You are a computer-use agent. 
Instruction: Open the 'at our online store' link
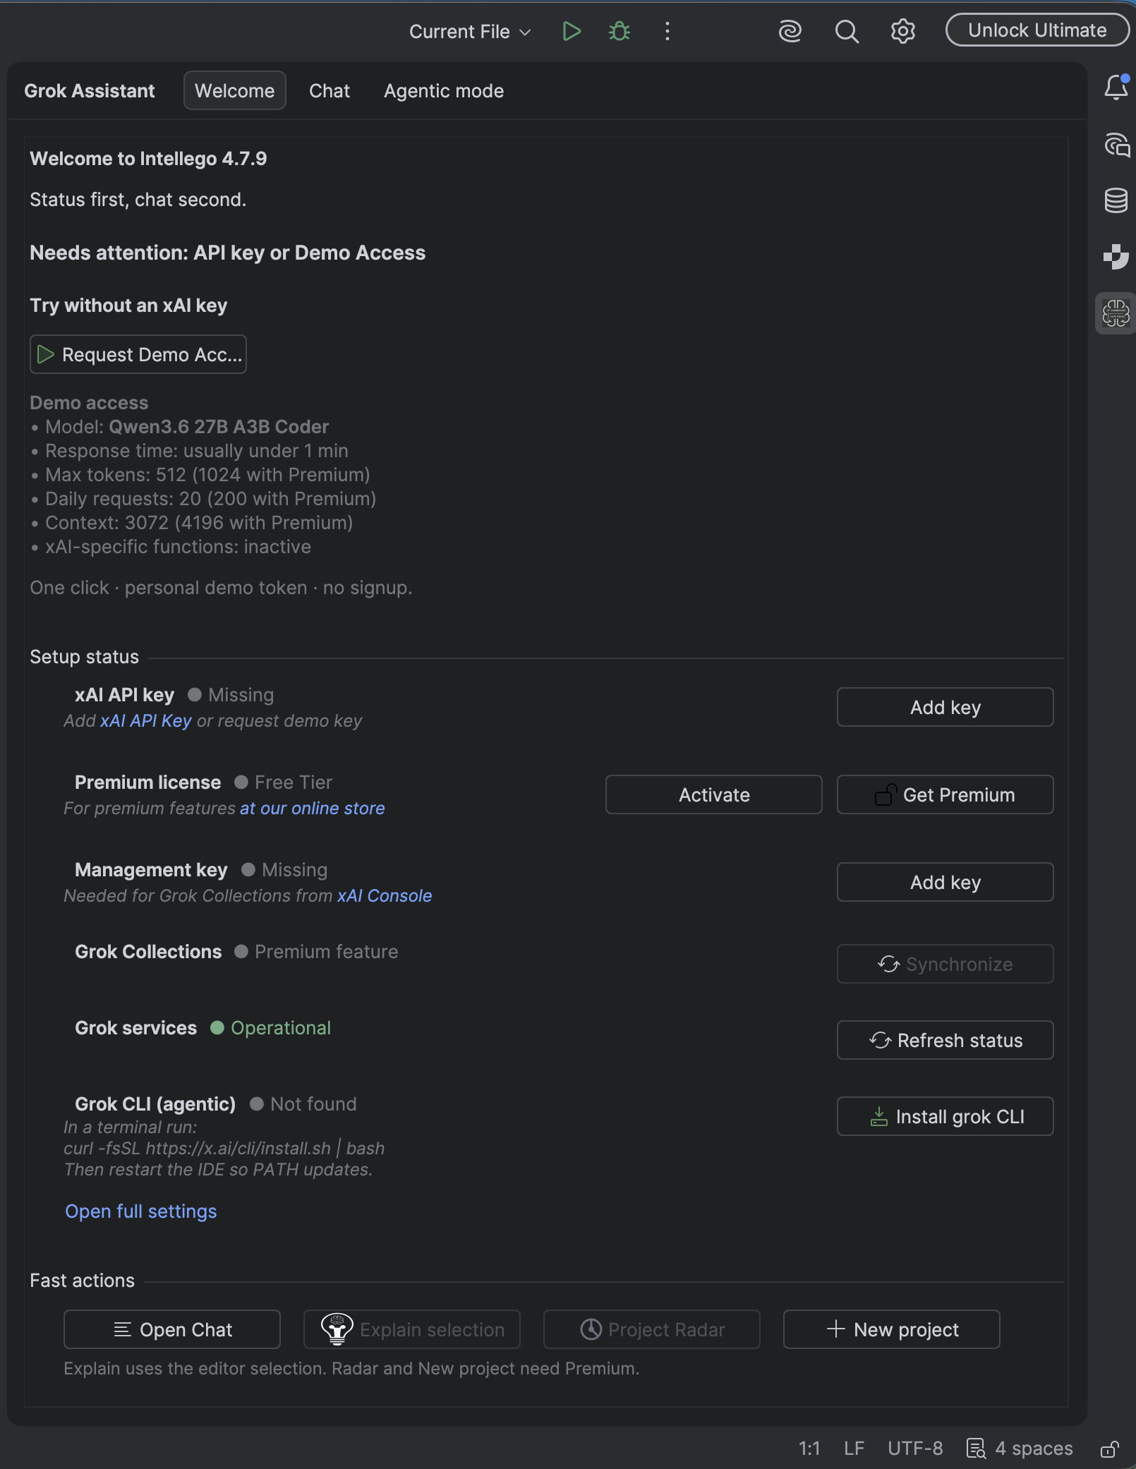pyautogui.click(x=313, y=808)
